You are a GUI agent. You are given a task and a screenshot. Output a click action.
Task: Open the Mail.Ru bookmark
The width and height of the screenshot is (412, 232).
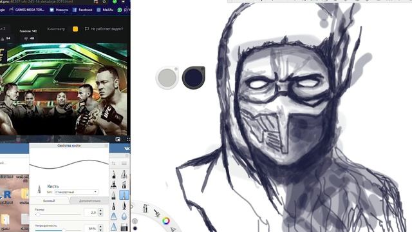105,10
